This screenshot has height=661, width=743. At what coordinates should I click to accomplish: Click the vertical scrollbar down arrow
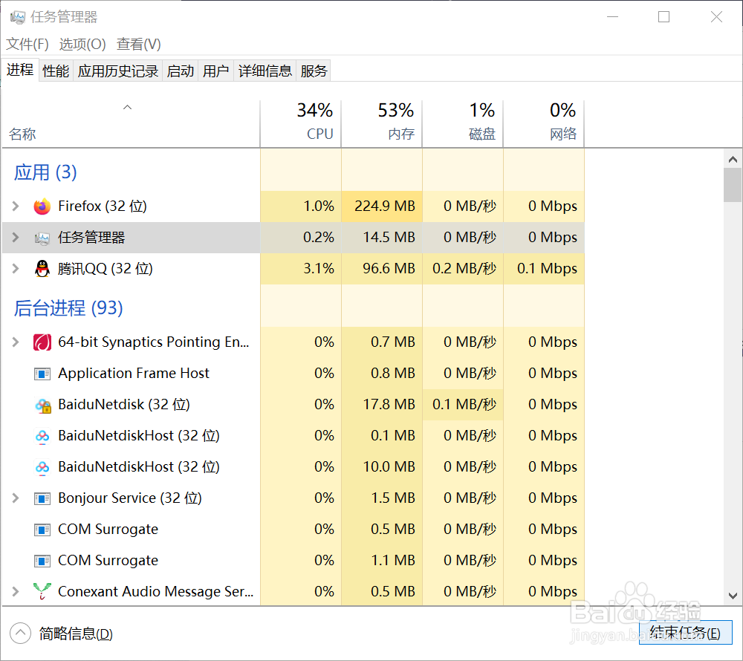click(733, 597)
